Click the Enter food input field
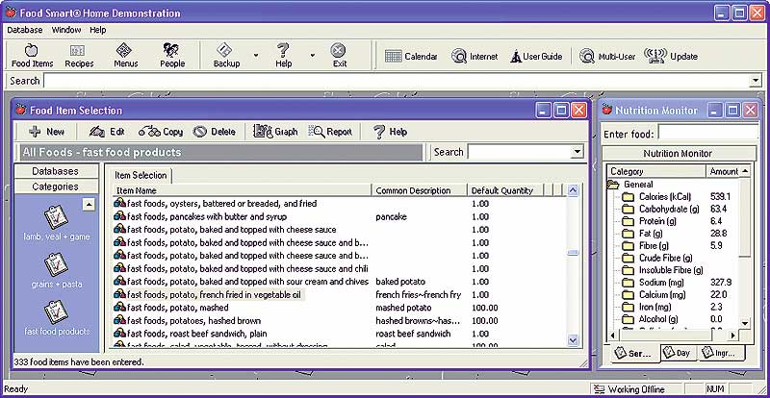The height and width of the screenshot is (398, 770). pos(707,133)
